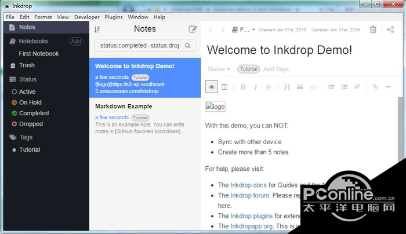Minimize the Inkdrop window
This screenshot has width=406, height=234.
tap(365, 4)
